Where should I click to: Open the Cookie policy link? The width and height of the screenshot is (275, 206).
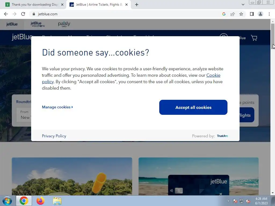(131, 78)
